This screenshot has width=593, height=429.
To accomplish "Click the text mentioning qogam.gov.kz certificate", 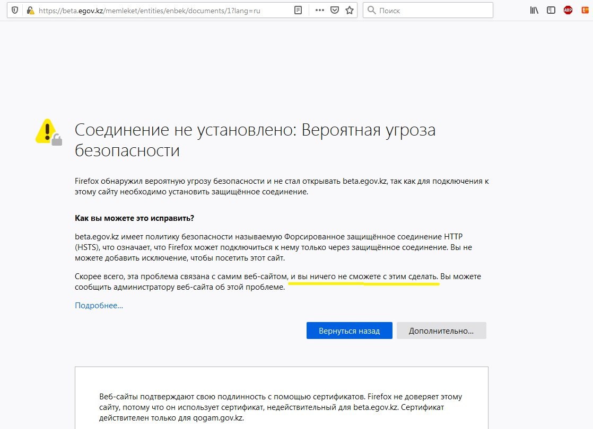I will point(281,407).
